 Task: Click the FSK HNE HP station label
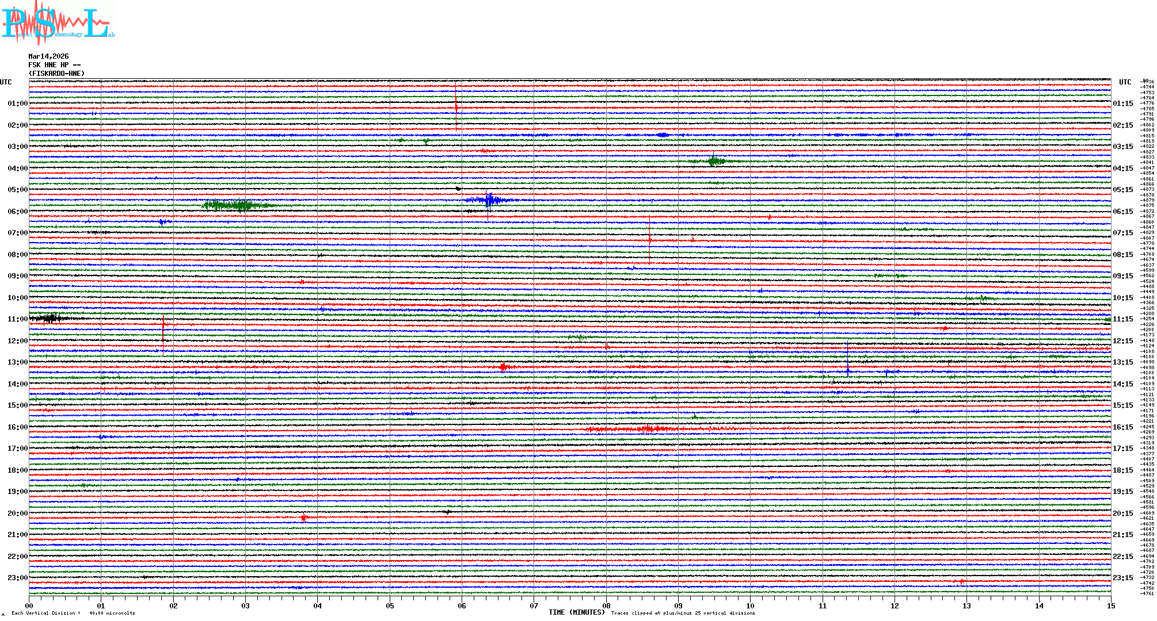tap(48, 65)
